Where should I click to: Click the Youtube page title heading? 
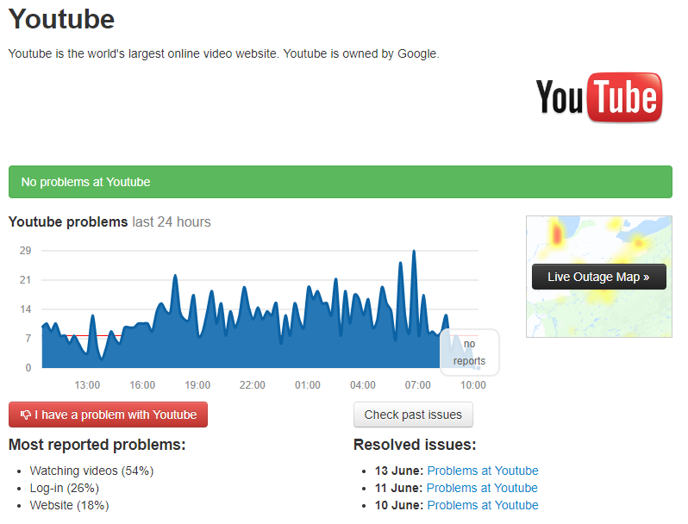point(61,19)
